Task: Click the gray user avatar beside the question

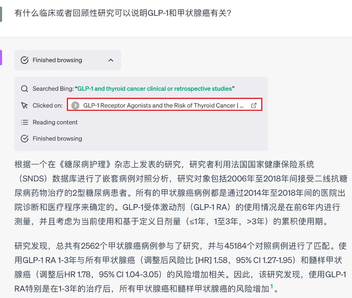Action: pos(1,14)
